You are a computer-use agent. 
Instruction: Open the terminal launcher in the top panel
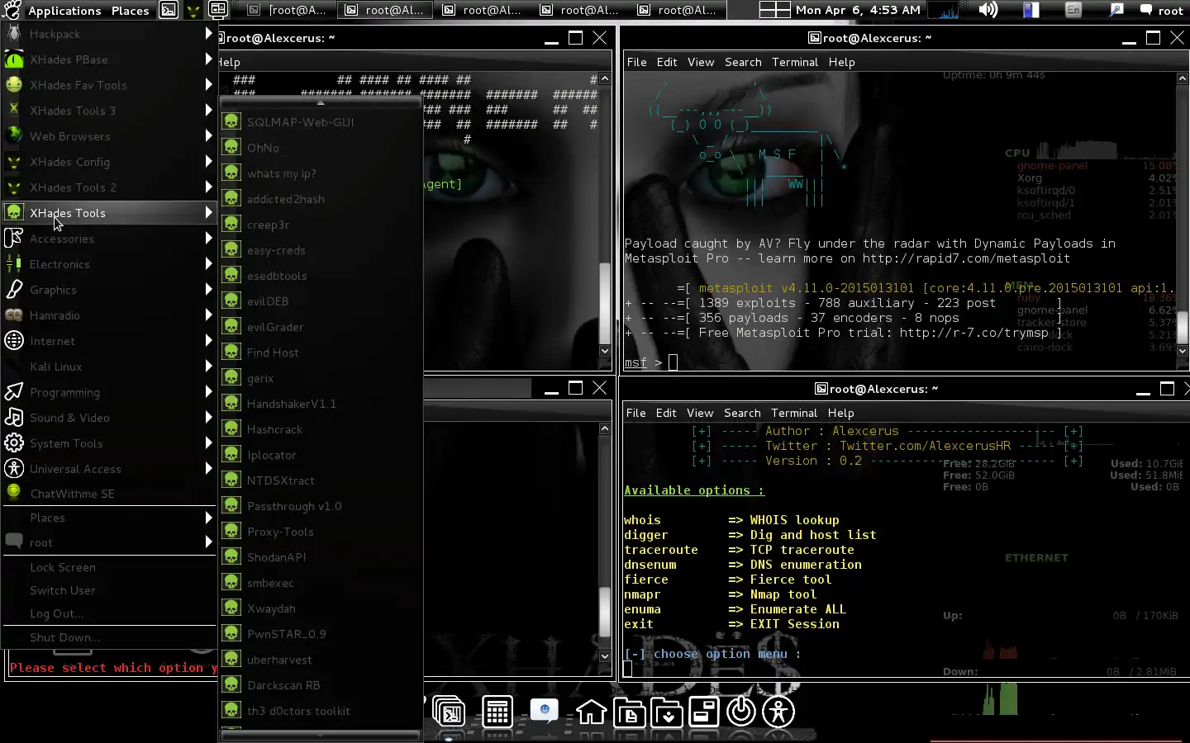click(168, 10)
